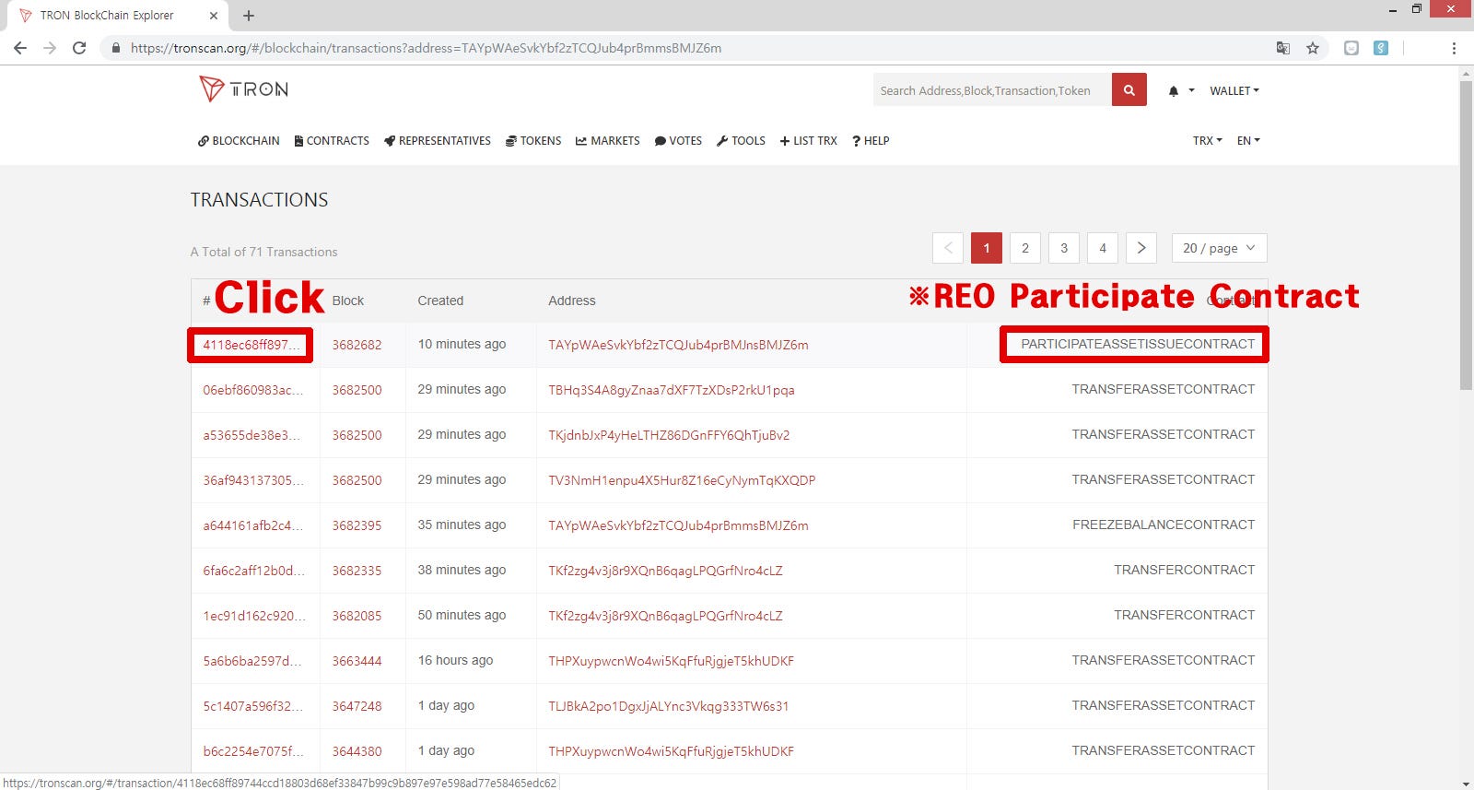
Task: Open block 3682085
Action: (357, 616)
